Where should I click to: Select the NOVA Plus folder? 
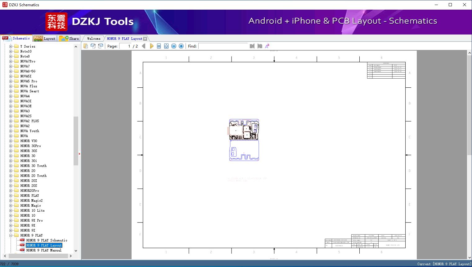point(29,86)
